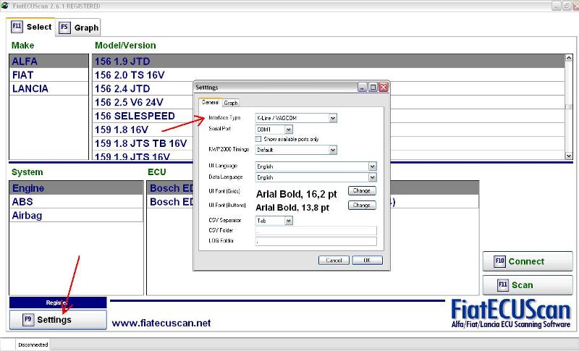Open the KWP2000 Timings dropdown

333,150
